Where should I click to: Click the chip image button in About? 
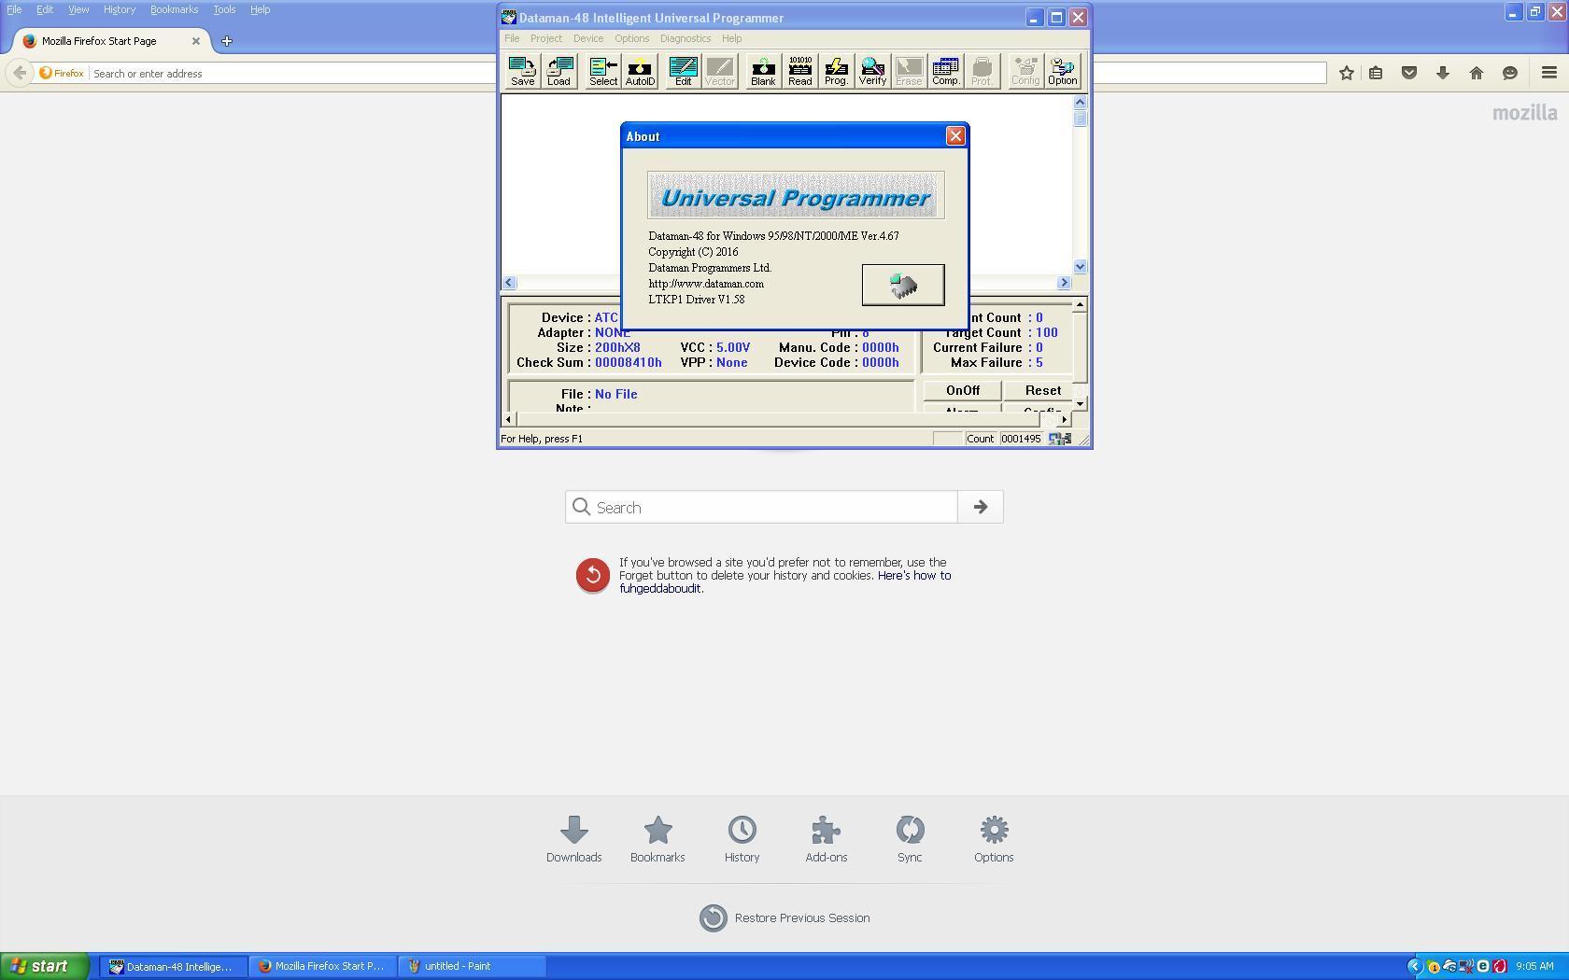coord(902,285)
